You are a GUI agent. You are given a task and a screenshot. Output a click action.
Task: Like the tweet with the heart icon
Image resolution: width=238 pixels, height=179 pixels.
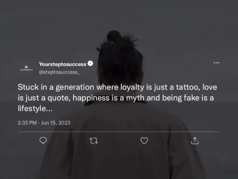(144, 141)
